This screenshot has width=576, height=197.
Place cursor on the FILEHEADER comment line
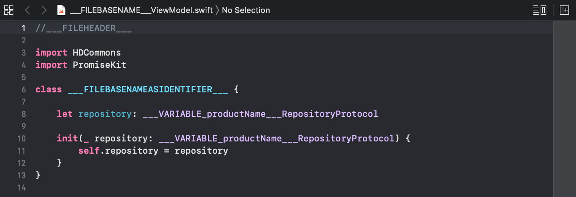click(x=83, y=28)
